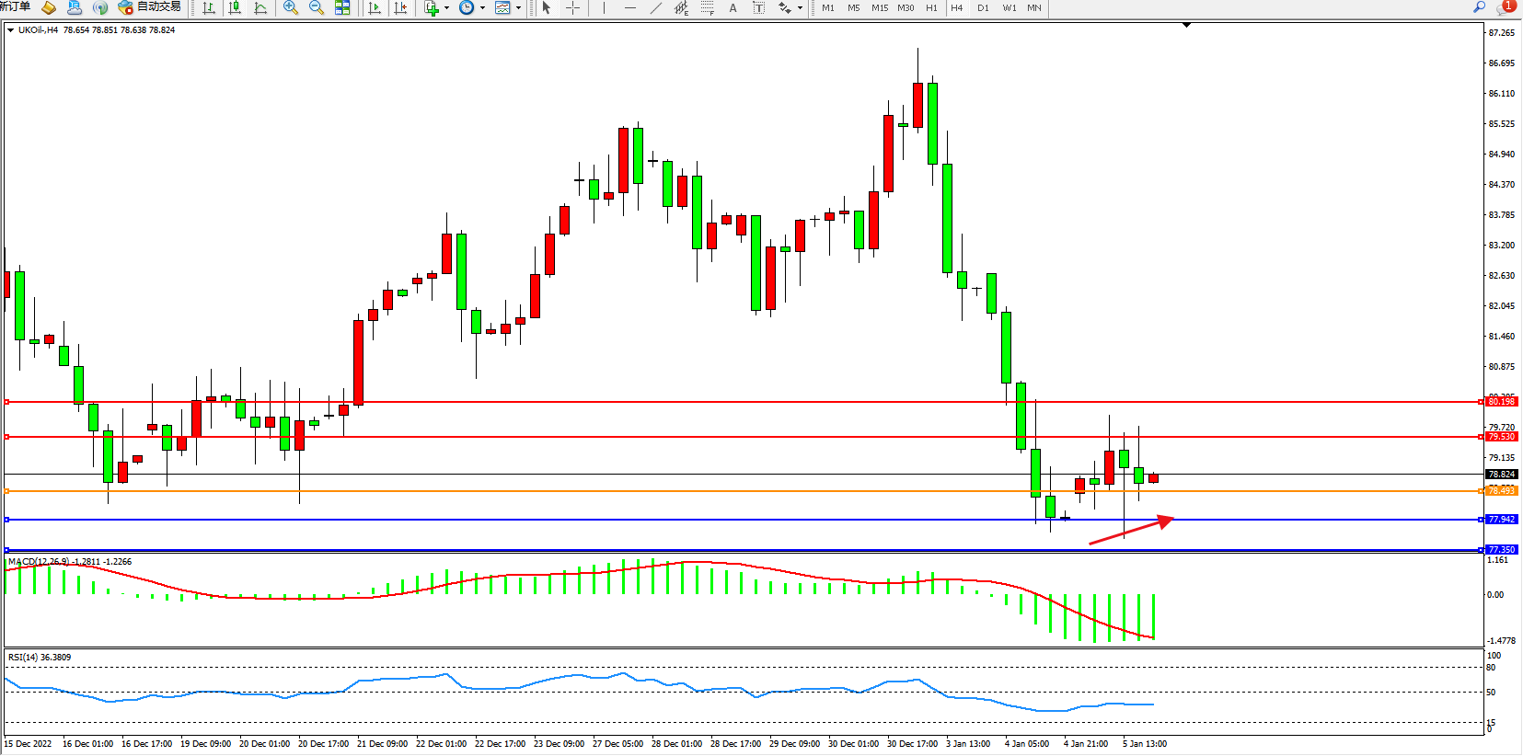
Task: Switch chart to bar chart mode
Action: tap(209, 7)
